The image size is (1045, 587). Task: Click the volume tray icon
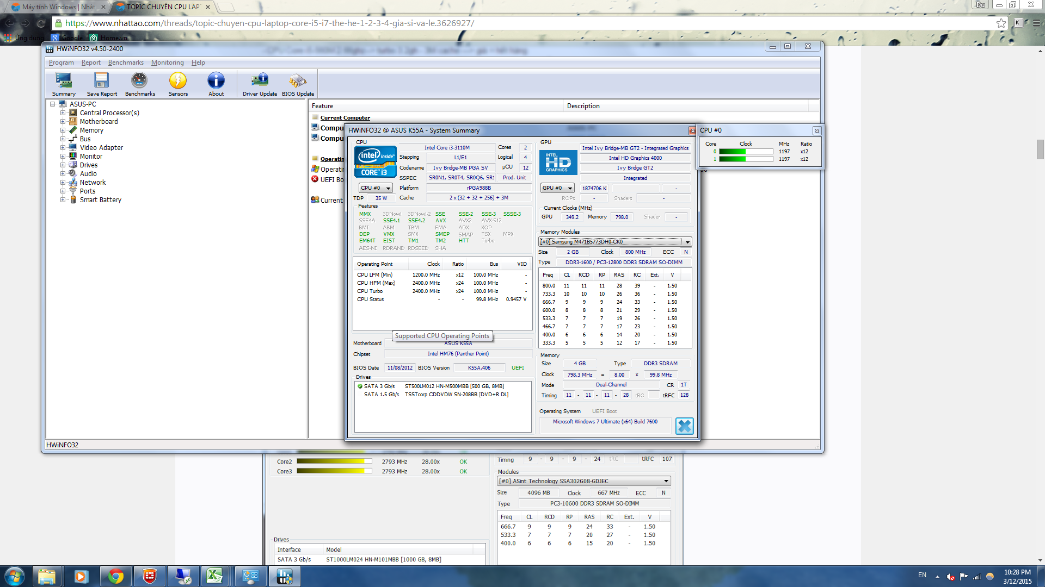click(x=950, y=577)
